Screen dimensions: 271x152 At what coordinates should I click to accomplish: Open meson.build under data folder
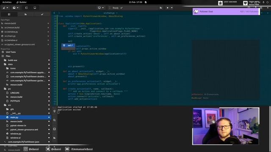tap(25, 84)
